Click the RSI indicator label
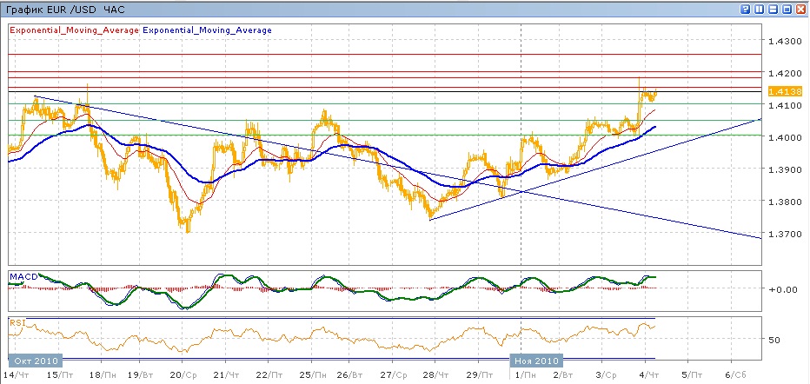The image size is (810, 384). click(x=17, y=322)
